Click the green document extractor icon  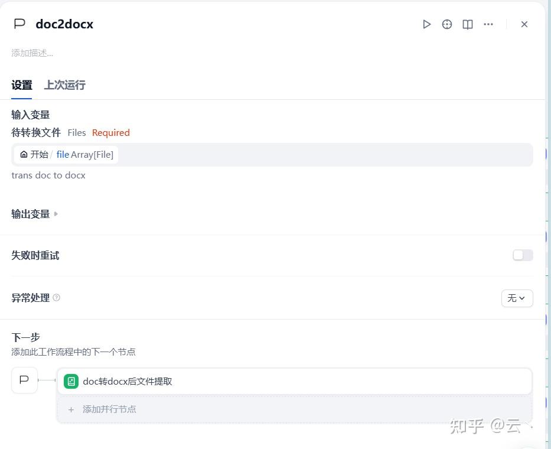pyautogui.click(x=71, y=382)
